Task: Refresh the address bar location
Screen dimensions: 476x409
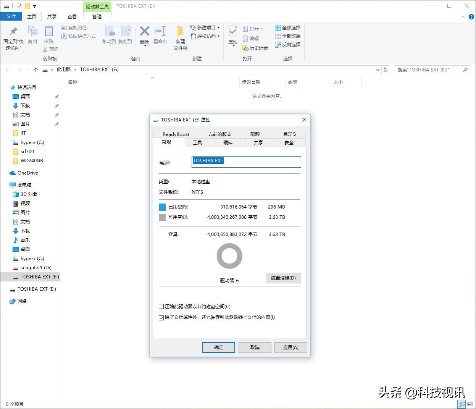Action: pos(386,70)
